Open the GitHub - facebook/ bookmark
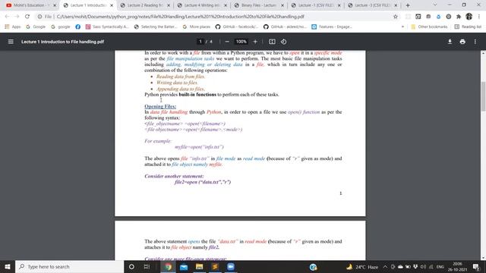Viewport: 486px width, 273px height. (237, 27)
